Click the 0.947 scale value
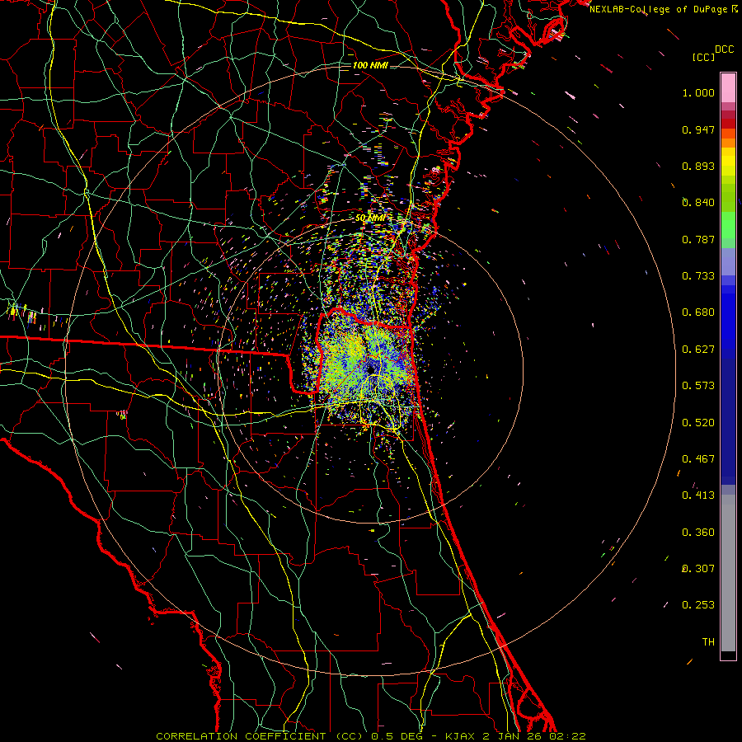The image size is (742, 742). [698, 129]
